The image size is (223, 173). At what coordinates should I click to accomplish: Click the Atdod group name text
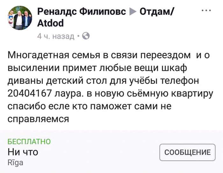(50, 23)
